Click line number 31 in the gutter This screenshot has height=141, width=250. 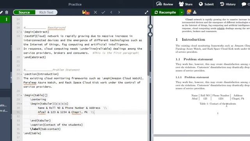18,112
